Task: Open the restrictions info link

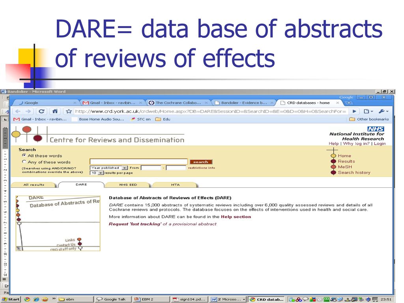Action: tap(202, 168)
